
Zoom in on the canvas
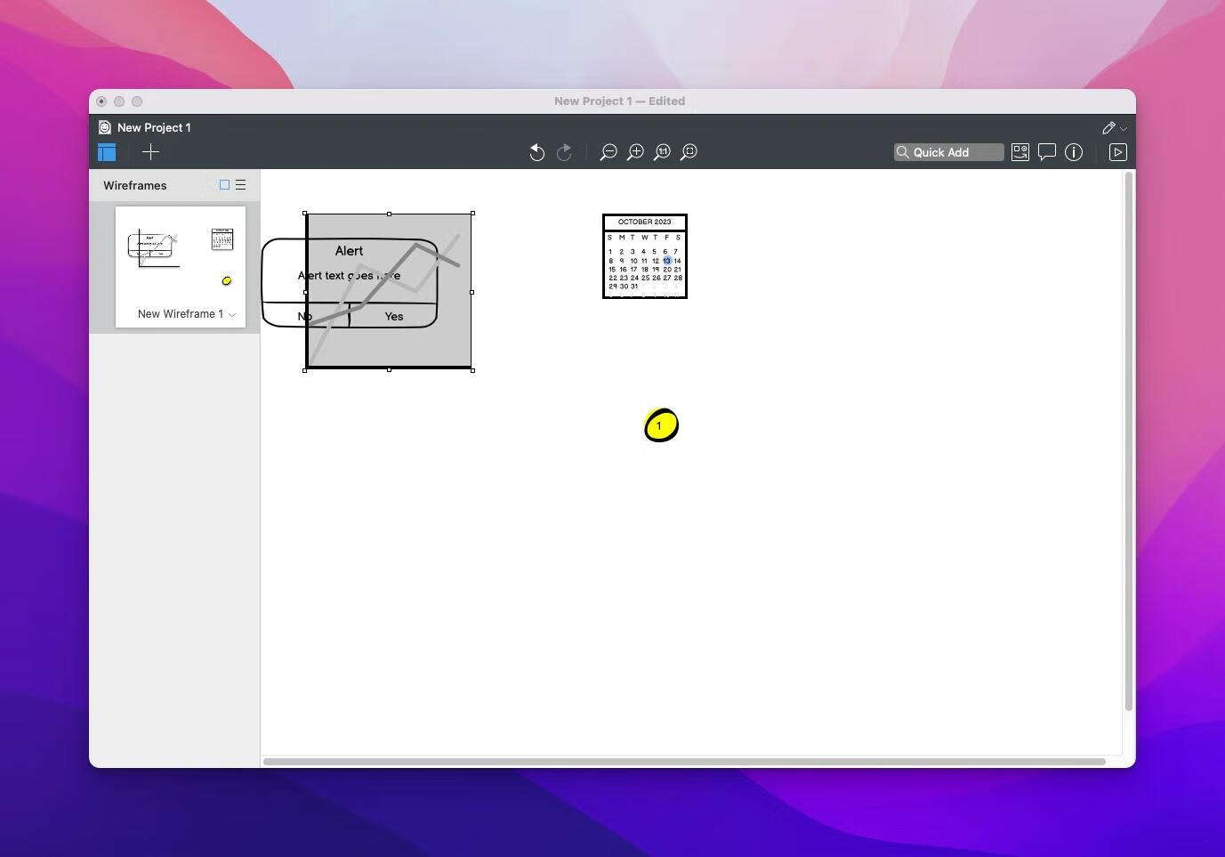[x=635, y=152]
